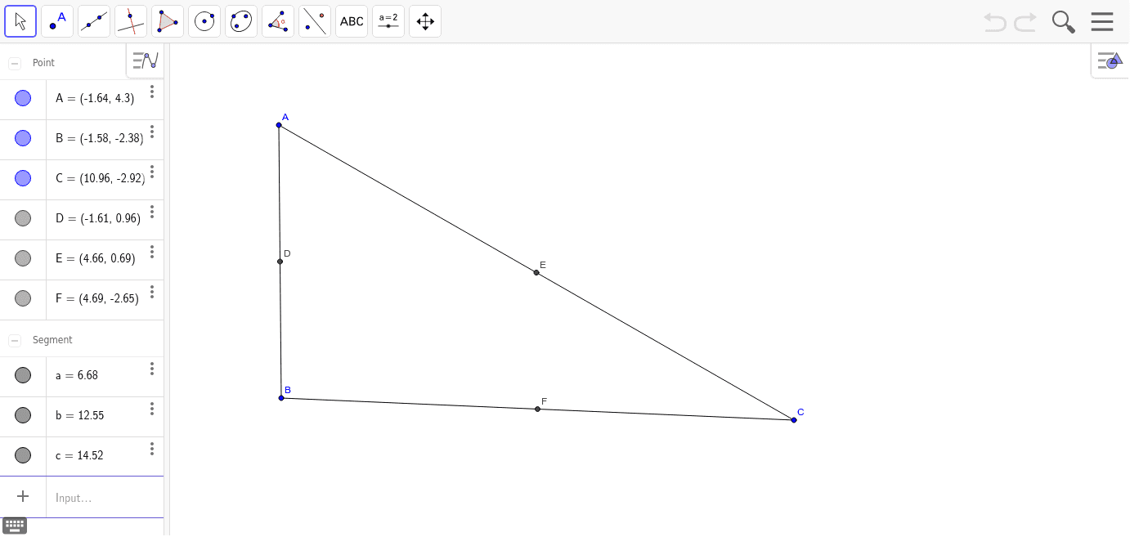Open more options for point D

coord(152,212)
